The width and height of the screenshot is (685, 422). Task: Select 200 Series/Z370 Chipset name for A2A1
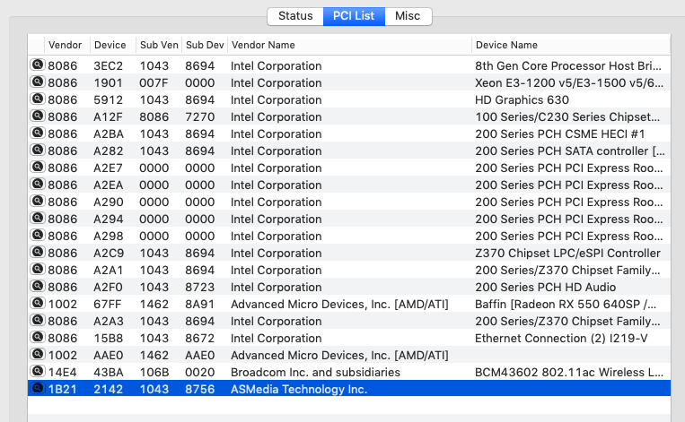(567, 271)
